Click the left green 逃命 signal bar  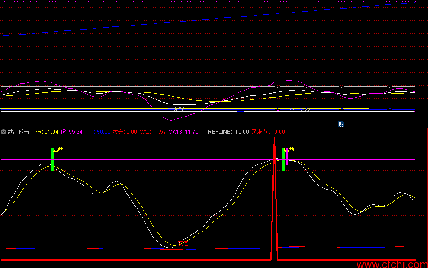point(53,159)
